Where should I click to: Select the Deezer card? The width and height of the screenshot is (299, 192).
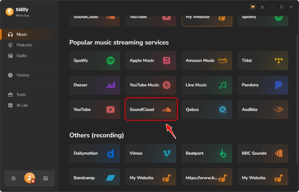click(95, 85)
